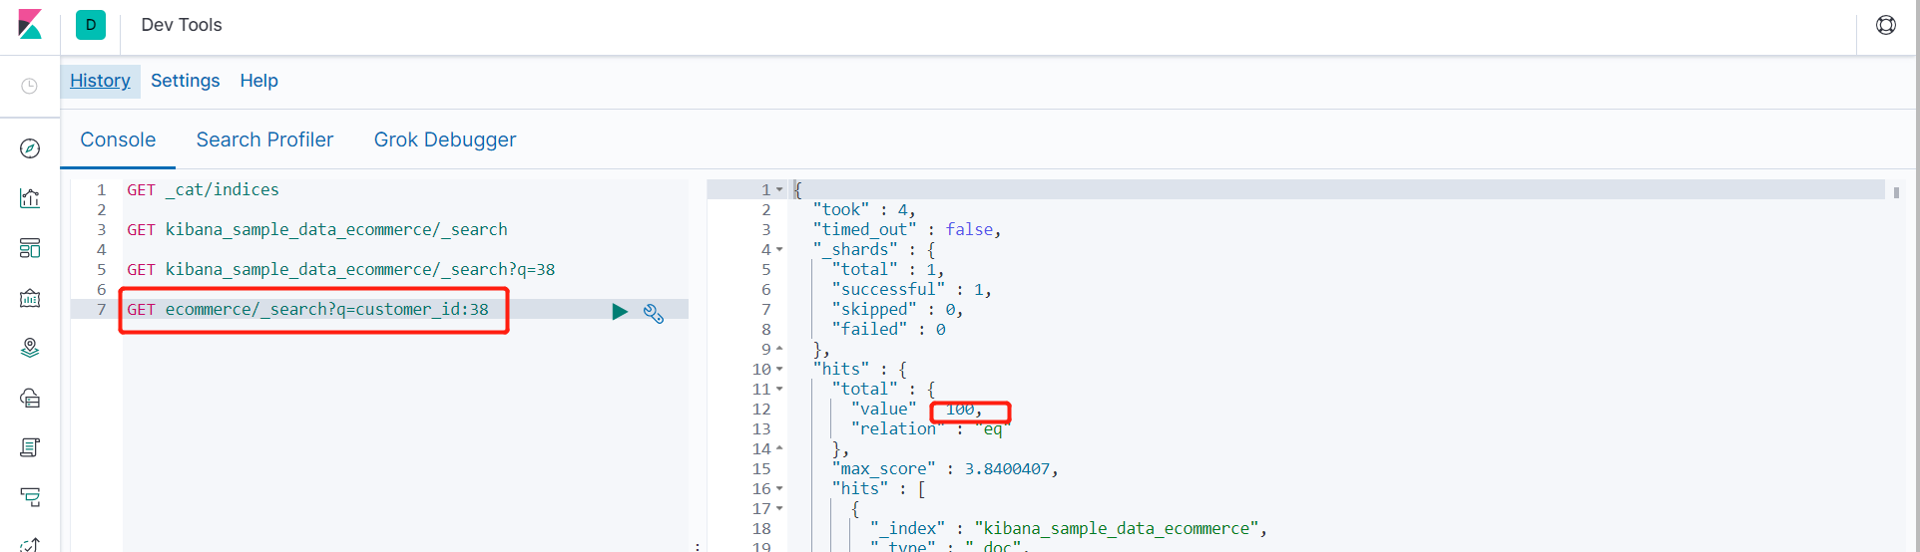This screenshot has height=552, width=1920.
Task: Switch to Search Profiler tab
Action: tap(264, 139)
